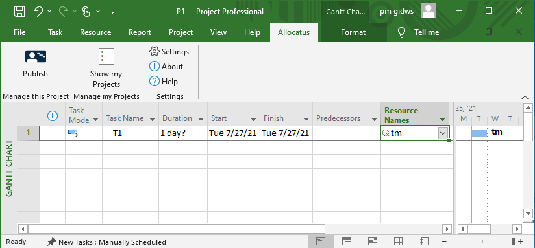The height and width of the screenshot is (248, 535).
Task: Open the Task Name column filter dropdown
Action: [152, 120]
